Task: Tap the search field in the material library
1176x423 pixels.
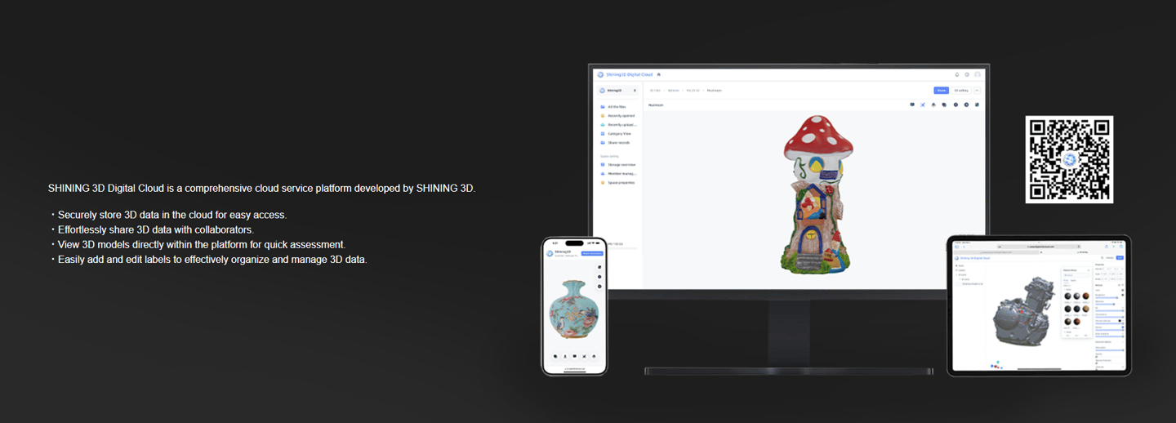Action: coord(1076,276)
